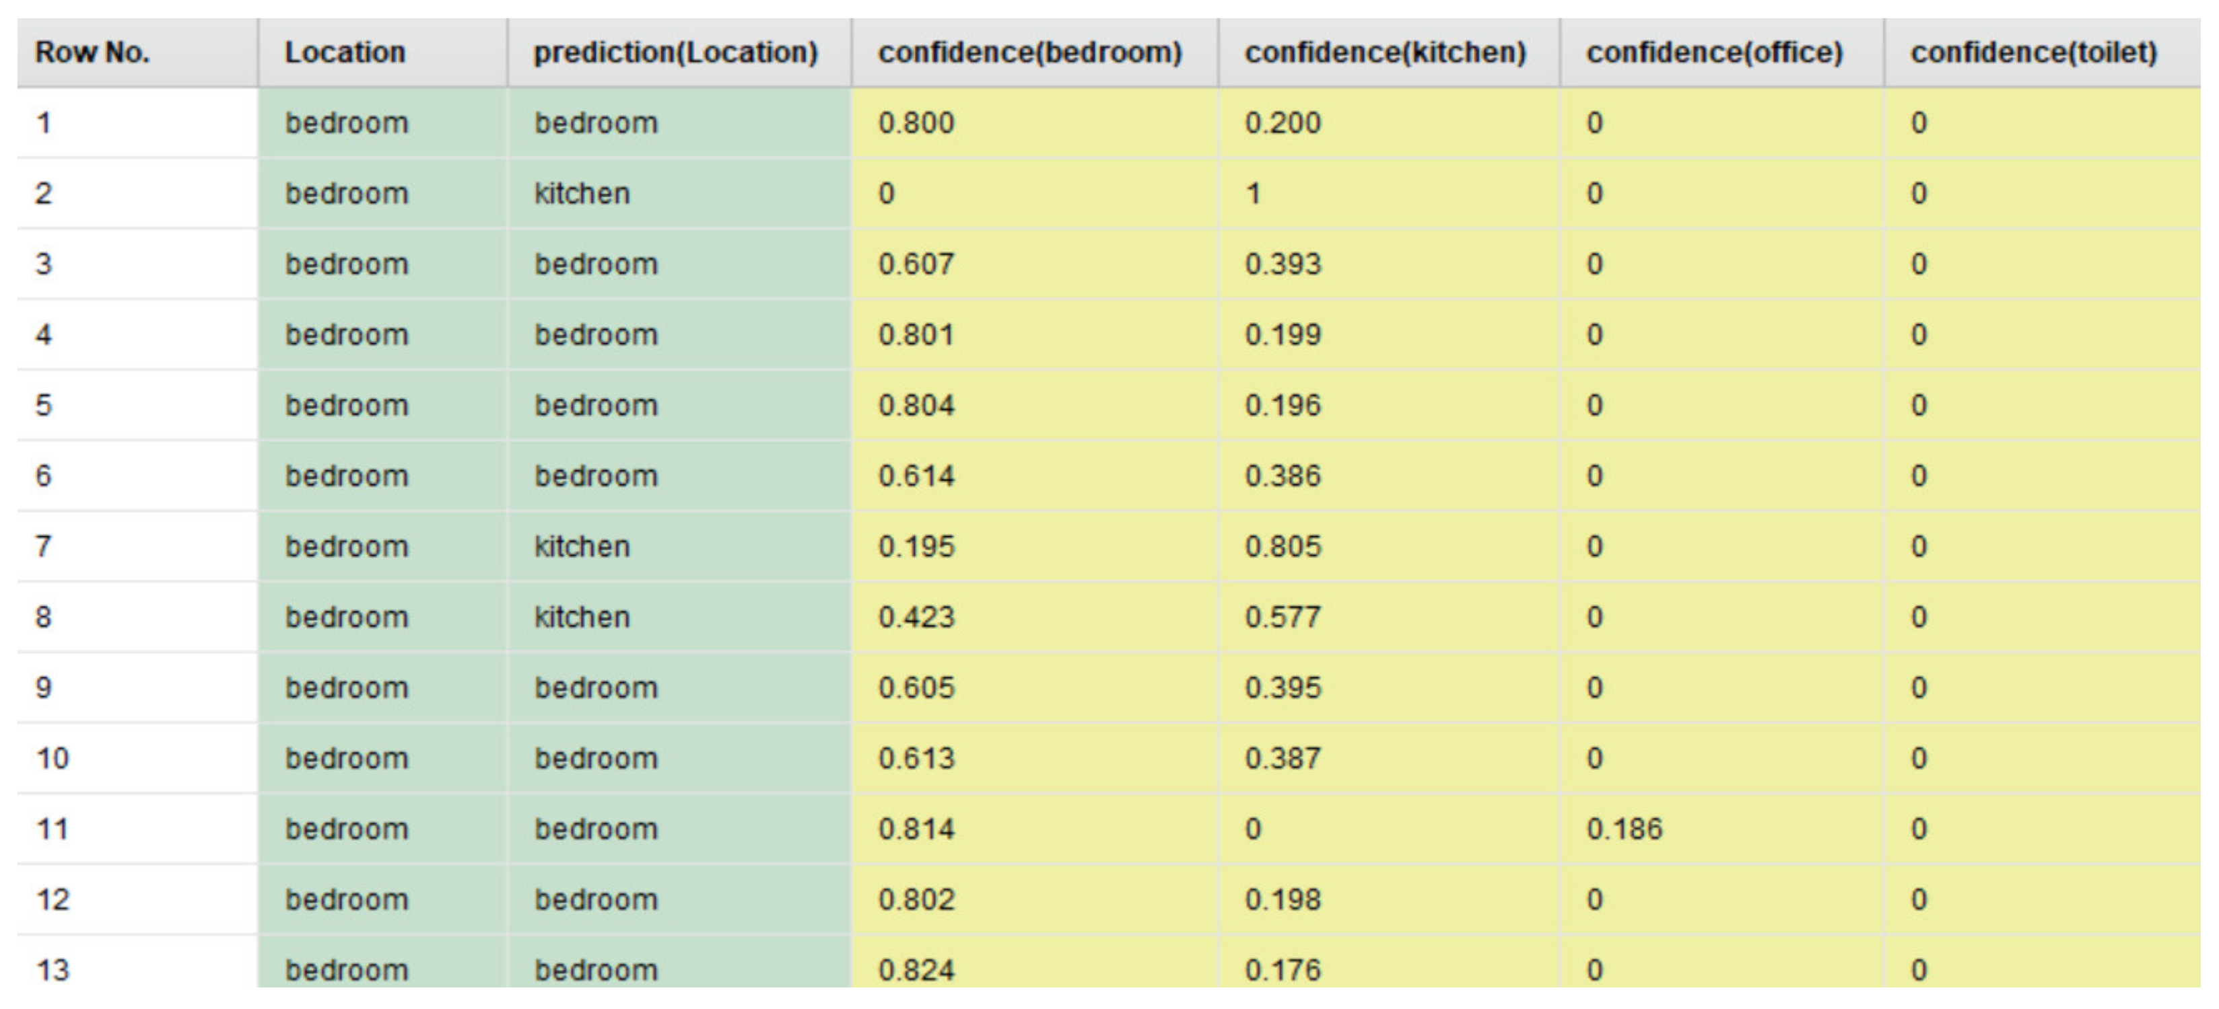This screenshot has height=1009, width=2219.
Task: Sort by the Location column header
Action: pyautogui.click(x=345, y=52)
